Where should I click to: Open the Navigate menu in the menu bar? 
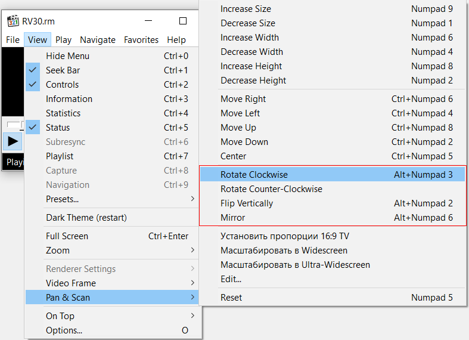click(x=98, y=40)
